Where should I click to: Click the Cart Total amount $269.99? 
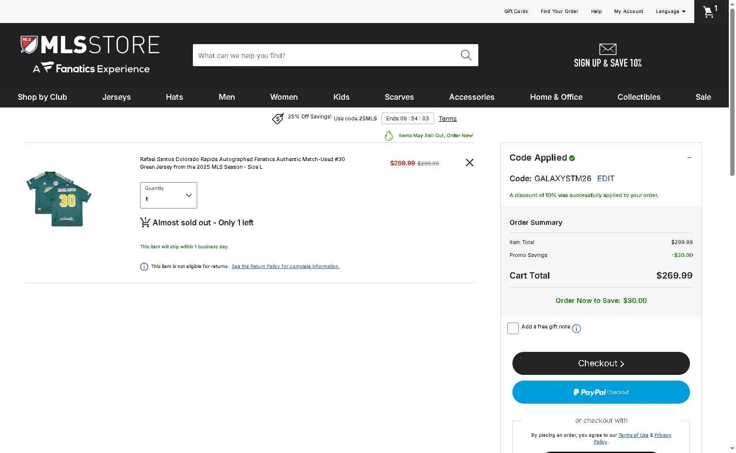(674, 276)
